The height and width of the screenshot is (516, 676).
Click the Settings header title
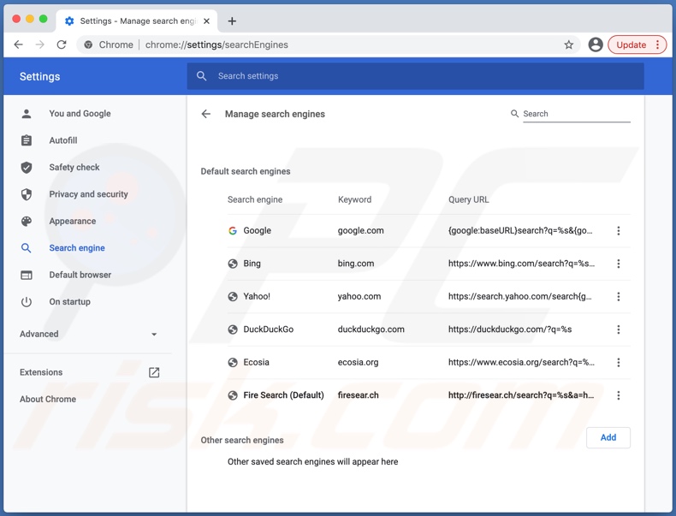click(39, 77)
